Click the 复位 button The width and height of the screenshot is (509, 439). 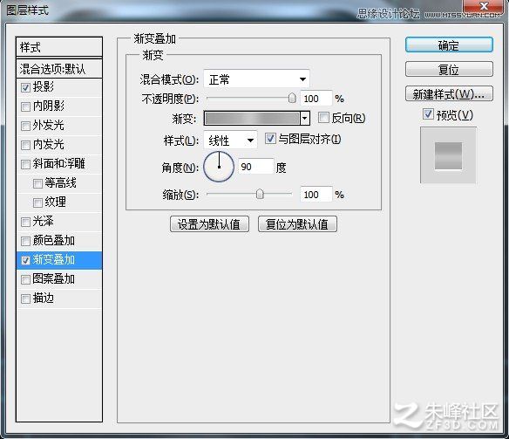coord(449,69)
